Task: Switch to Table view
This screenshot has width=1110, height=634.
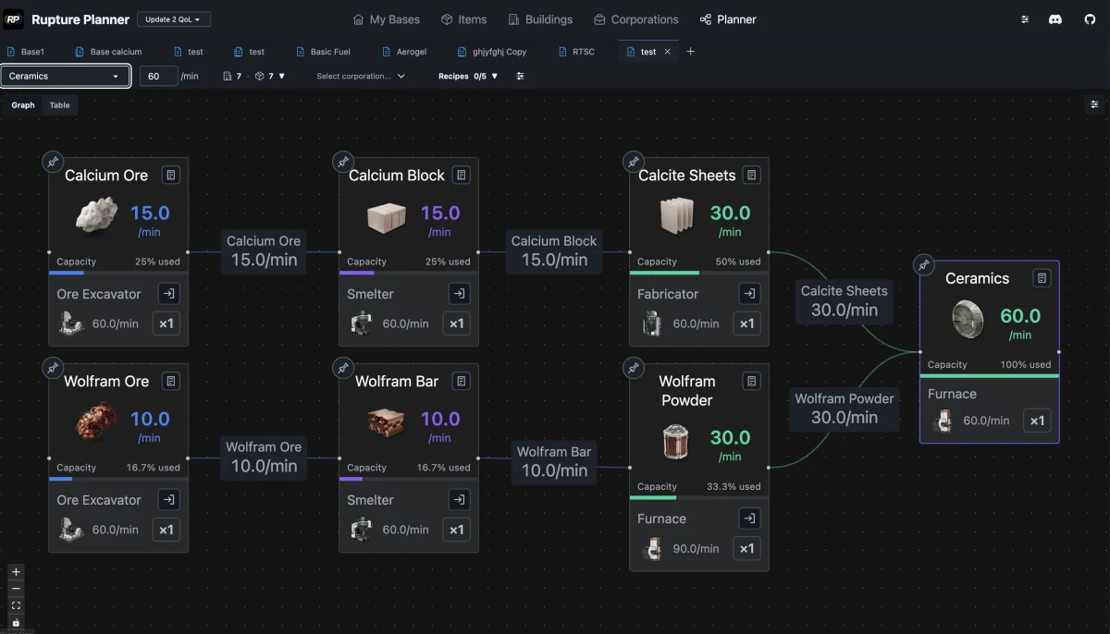Action: pos(59,105)
